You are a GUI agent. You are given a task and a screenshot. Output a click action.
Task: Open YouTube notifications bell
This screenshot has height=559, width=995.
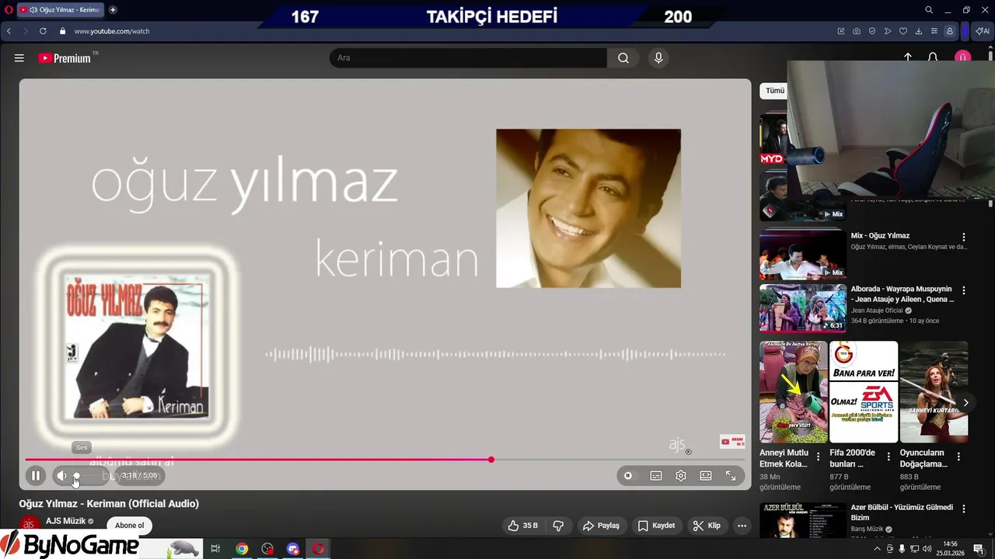click(x=933, y=58)
